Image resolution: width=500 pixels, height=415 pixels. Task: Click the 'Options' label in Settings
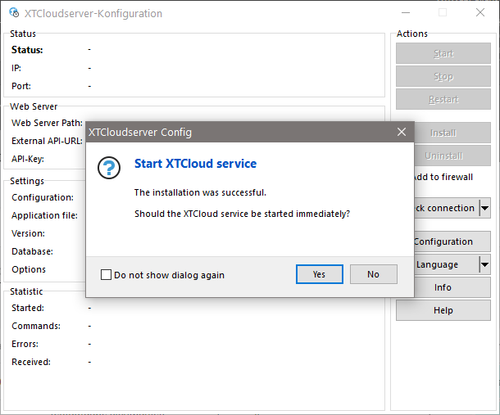pos(29,269)
